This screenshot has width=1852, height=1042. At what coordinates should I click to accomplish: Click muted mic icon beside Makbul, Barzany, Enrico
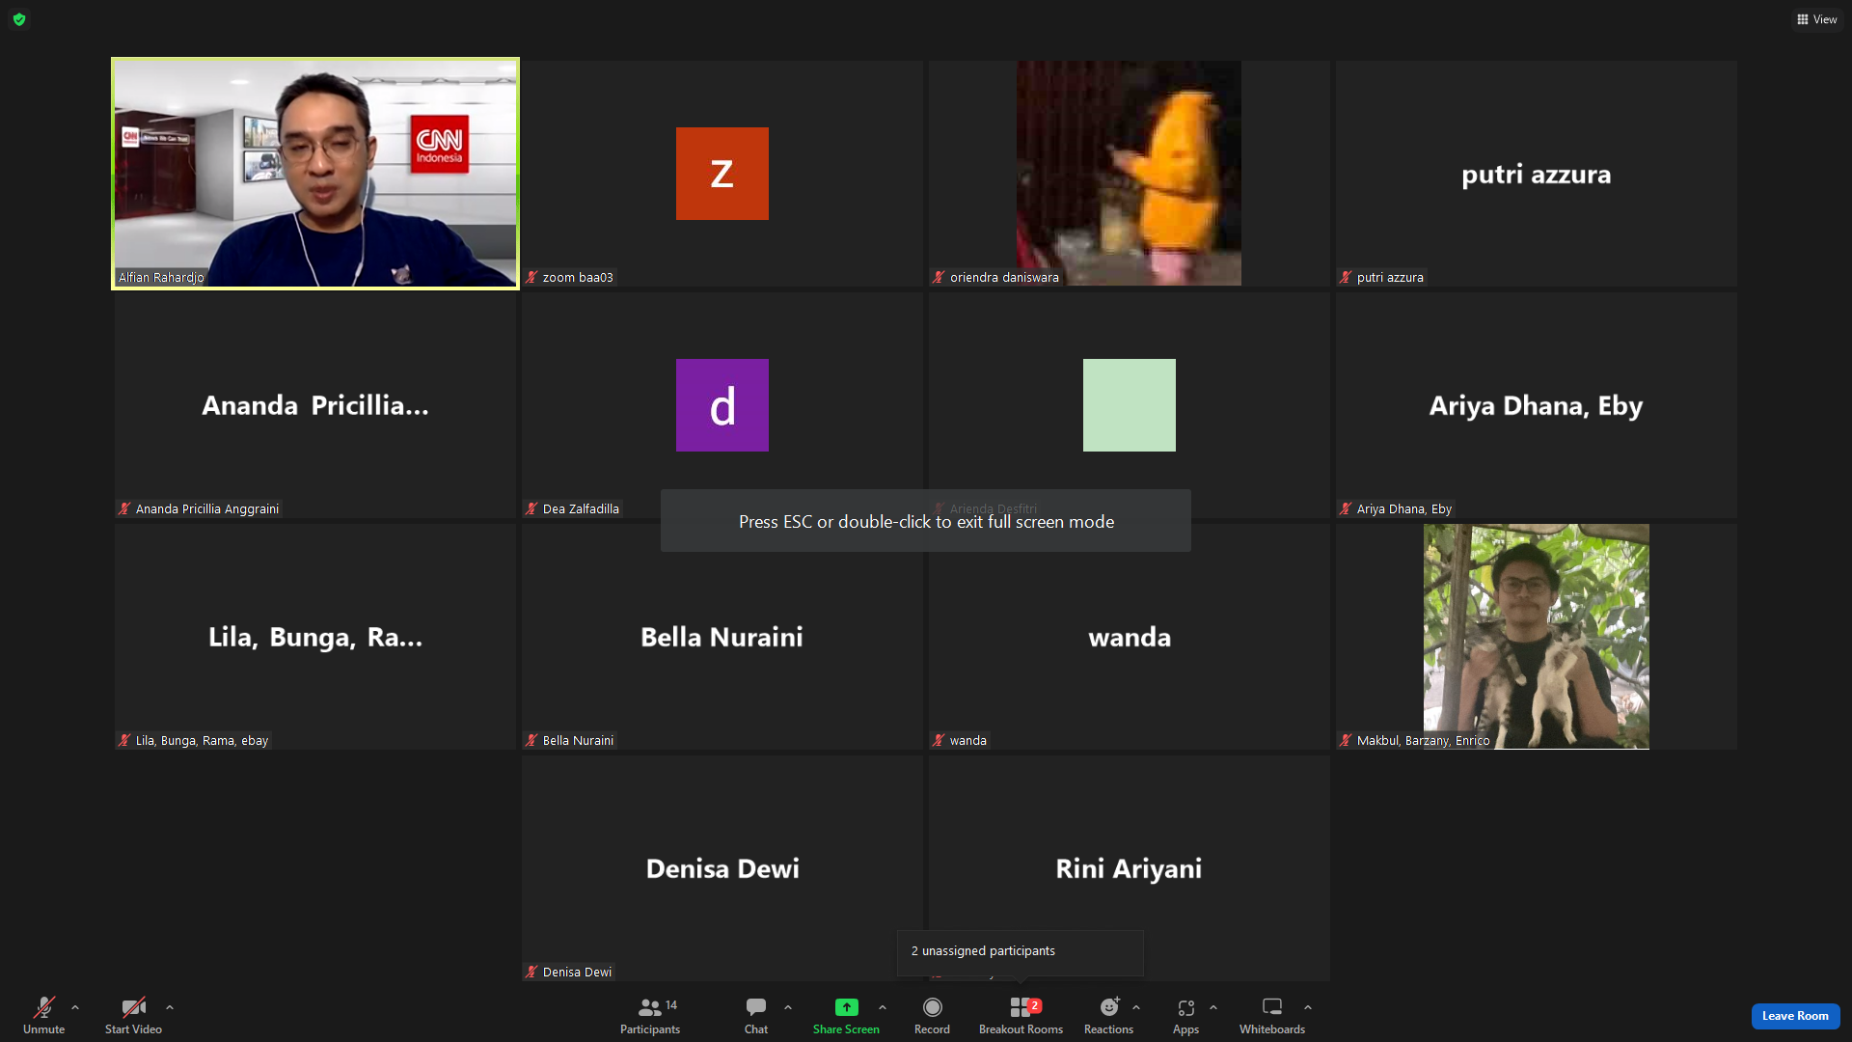click(1346, 741)
